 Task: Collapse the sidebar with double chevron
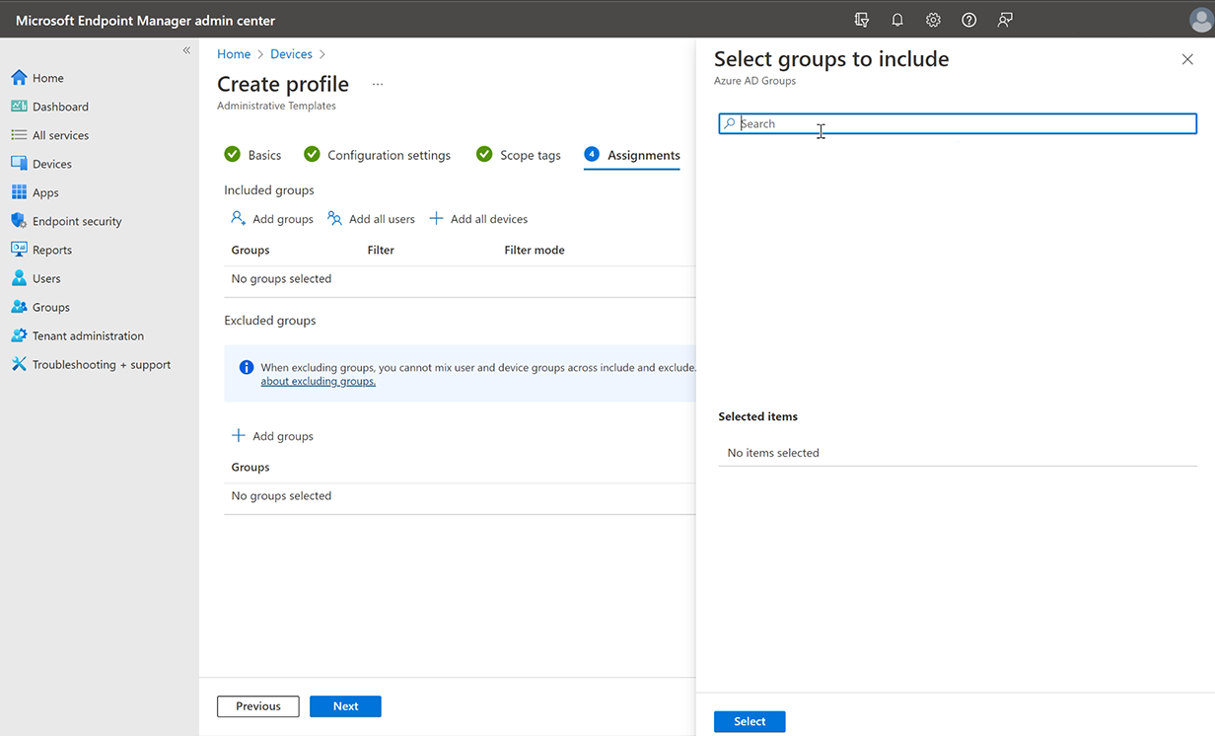pyautogui.click(x=186, y=50)
